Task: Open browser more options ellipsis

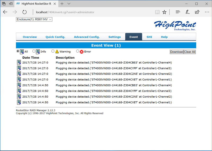Action: tap(207, 12)
